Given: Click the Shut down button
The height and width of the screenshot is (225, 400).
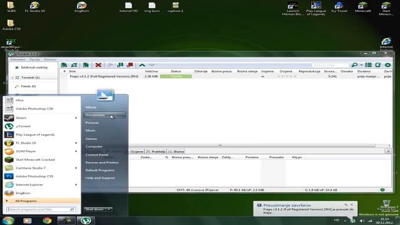Looking at the screenshot, I should (94, 209).
